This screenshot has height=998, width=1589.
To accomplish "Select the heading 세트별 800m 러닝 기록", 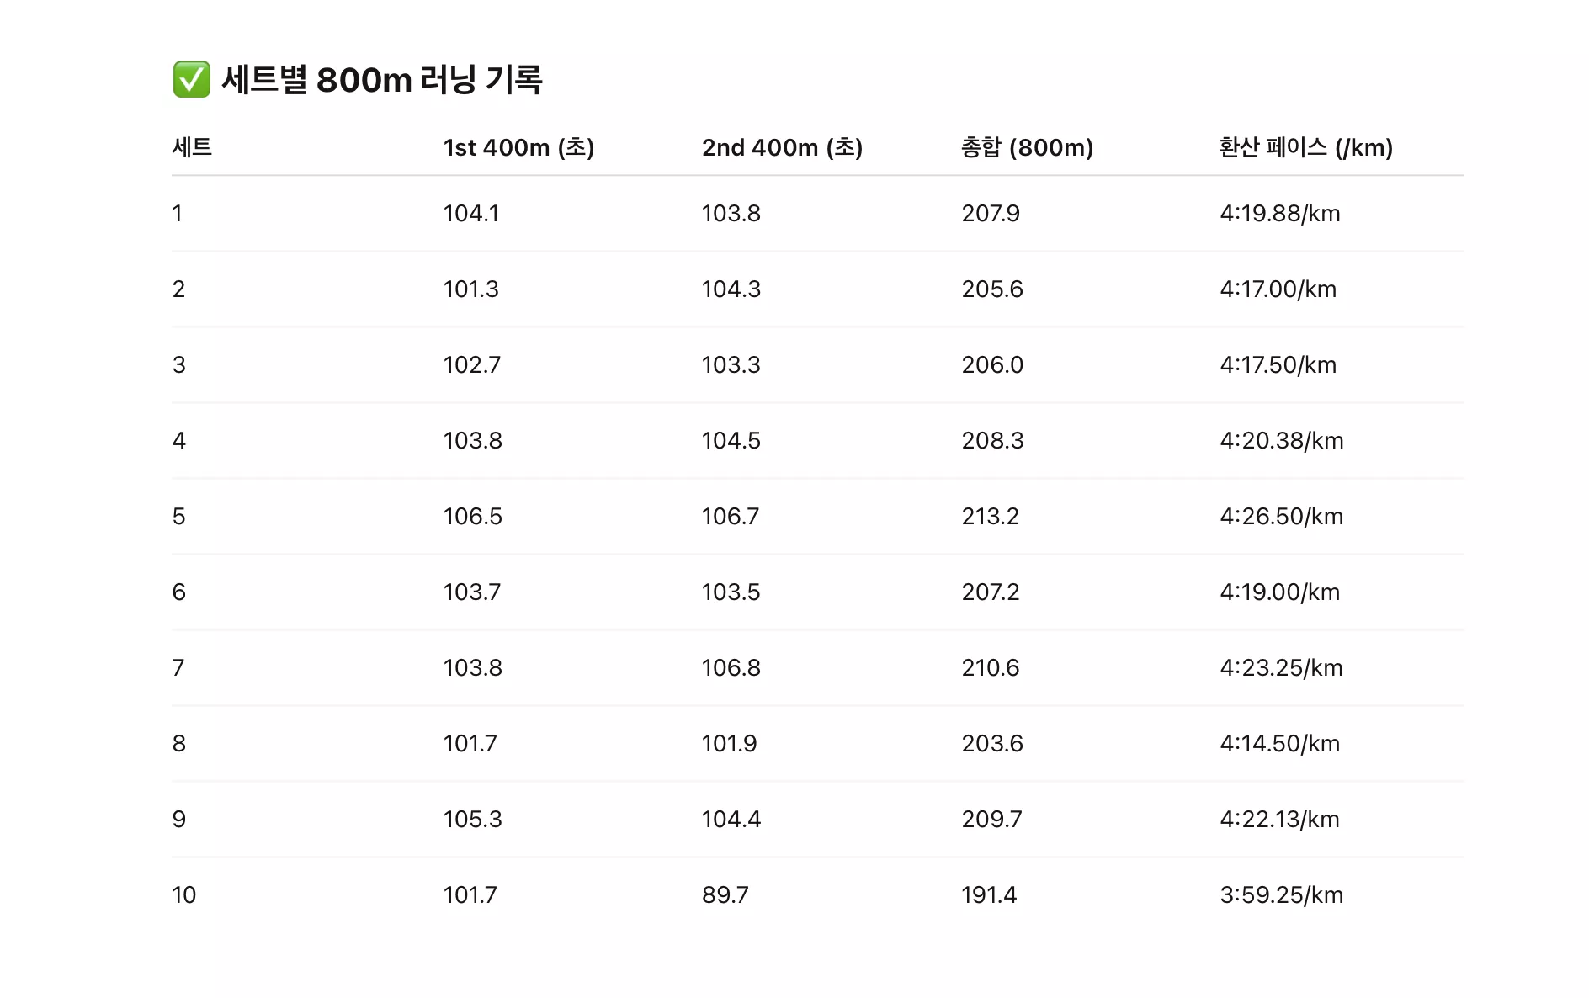I will tap(382, 80).
